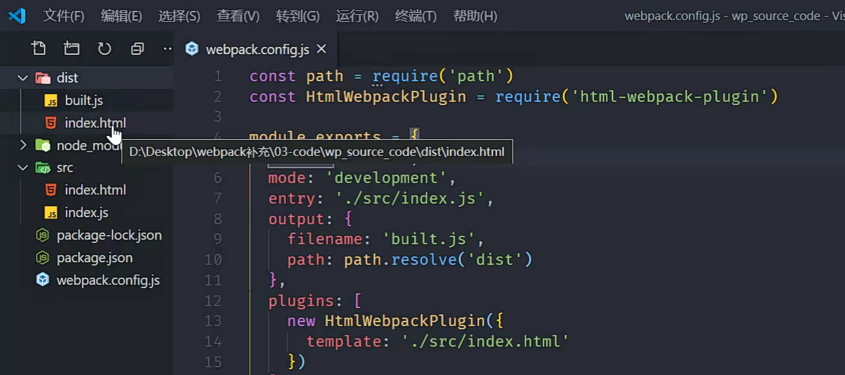Expand the node_modules folder
The height and width of the screenshot is (375, 845).
(x=23, y=145)
